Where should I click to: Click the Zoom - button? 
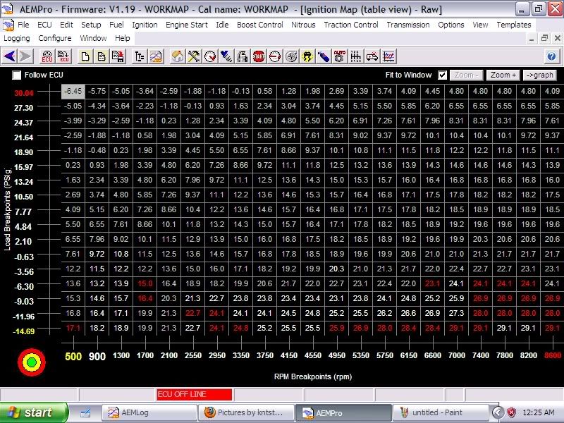click(467, 75)
